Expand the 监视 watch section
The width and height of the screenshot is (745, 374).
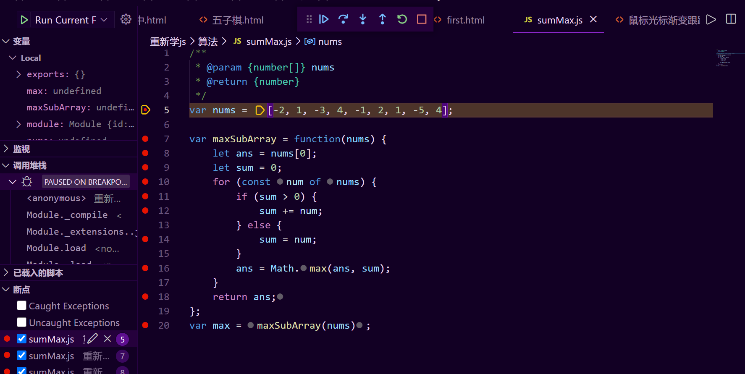[x=6, y=149]
